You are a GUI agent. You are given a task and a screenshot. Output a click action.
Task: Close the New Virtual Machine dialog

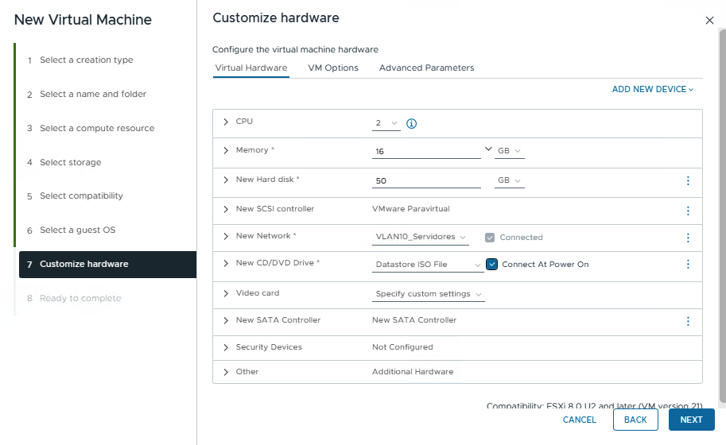(709, 21)
